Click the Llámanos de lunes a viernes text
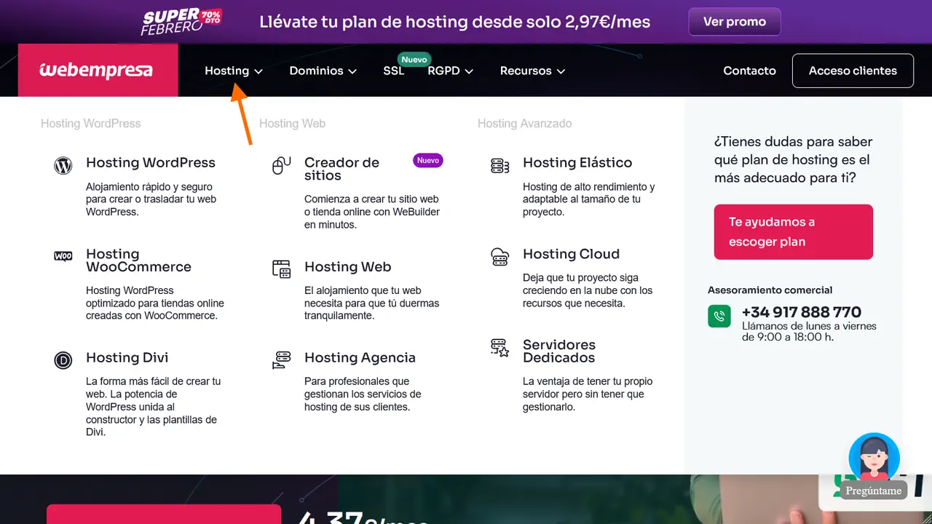This screenshot has height=524, width=932. [x=809, y=332]
